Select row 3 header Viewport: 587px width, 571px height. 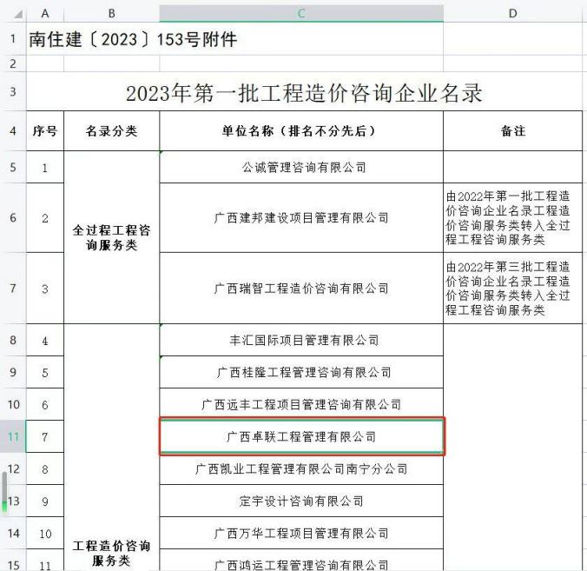[13, 91]
